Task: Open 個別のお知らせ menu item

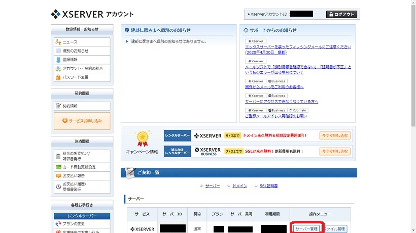Action: [x=82, y=51]
